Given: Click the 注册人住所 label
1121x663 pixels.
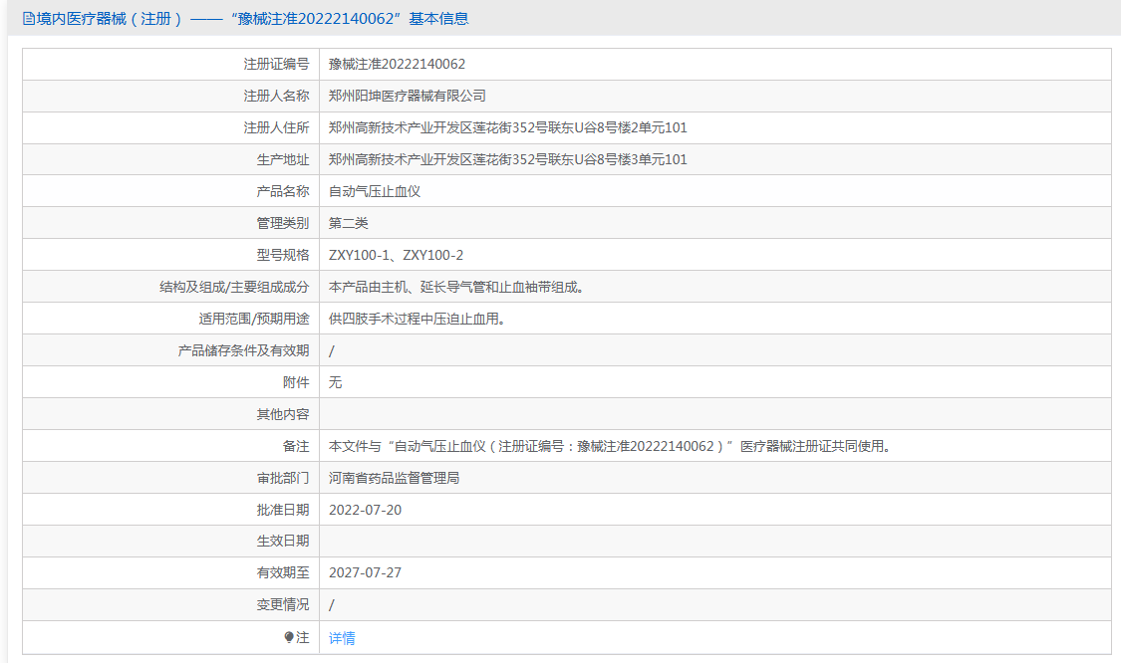Looking at the screenshot, I should (x=276, y=127).
